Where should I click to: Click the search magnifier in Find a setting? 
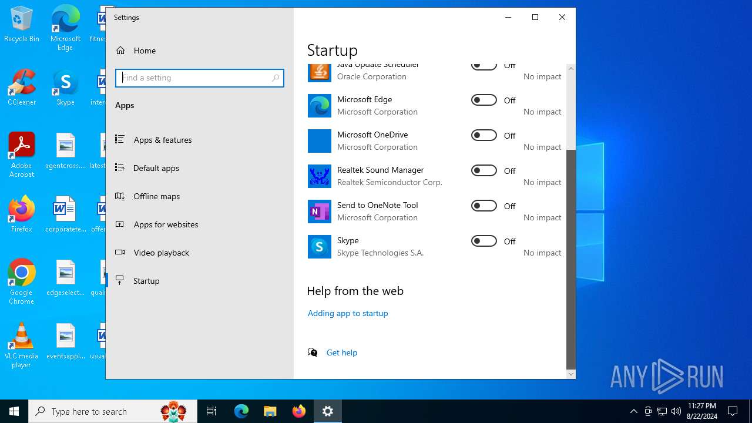click(276, 78)
